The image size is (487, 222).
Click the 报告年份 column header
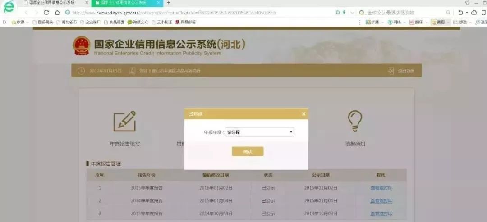(x=147, y=175)
